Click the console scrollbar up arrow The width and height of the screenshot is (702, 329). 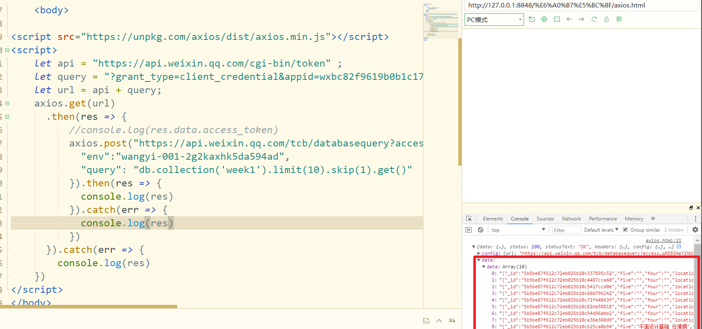697,240
